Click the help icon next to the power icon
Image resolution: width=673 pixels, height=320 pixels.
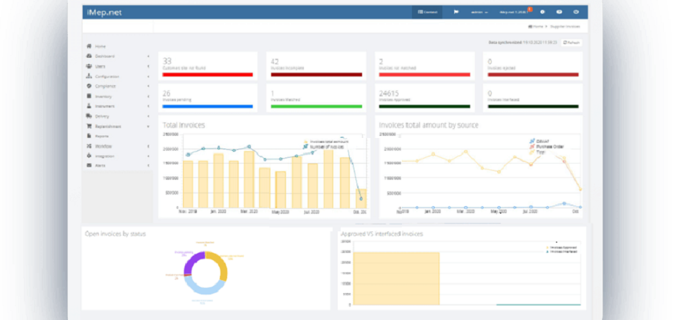point(559,12)
